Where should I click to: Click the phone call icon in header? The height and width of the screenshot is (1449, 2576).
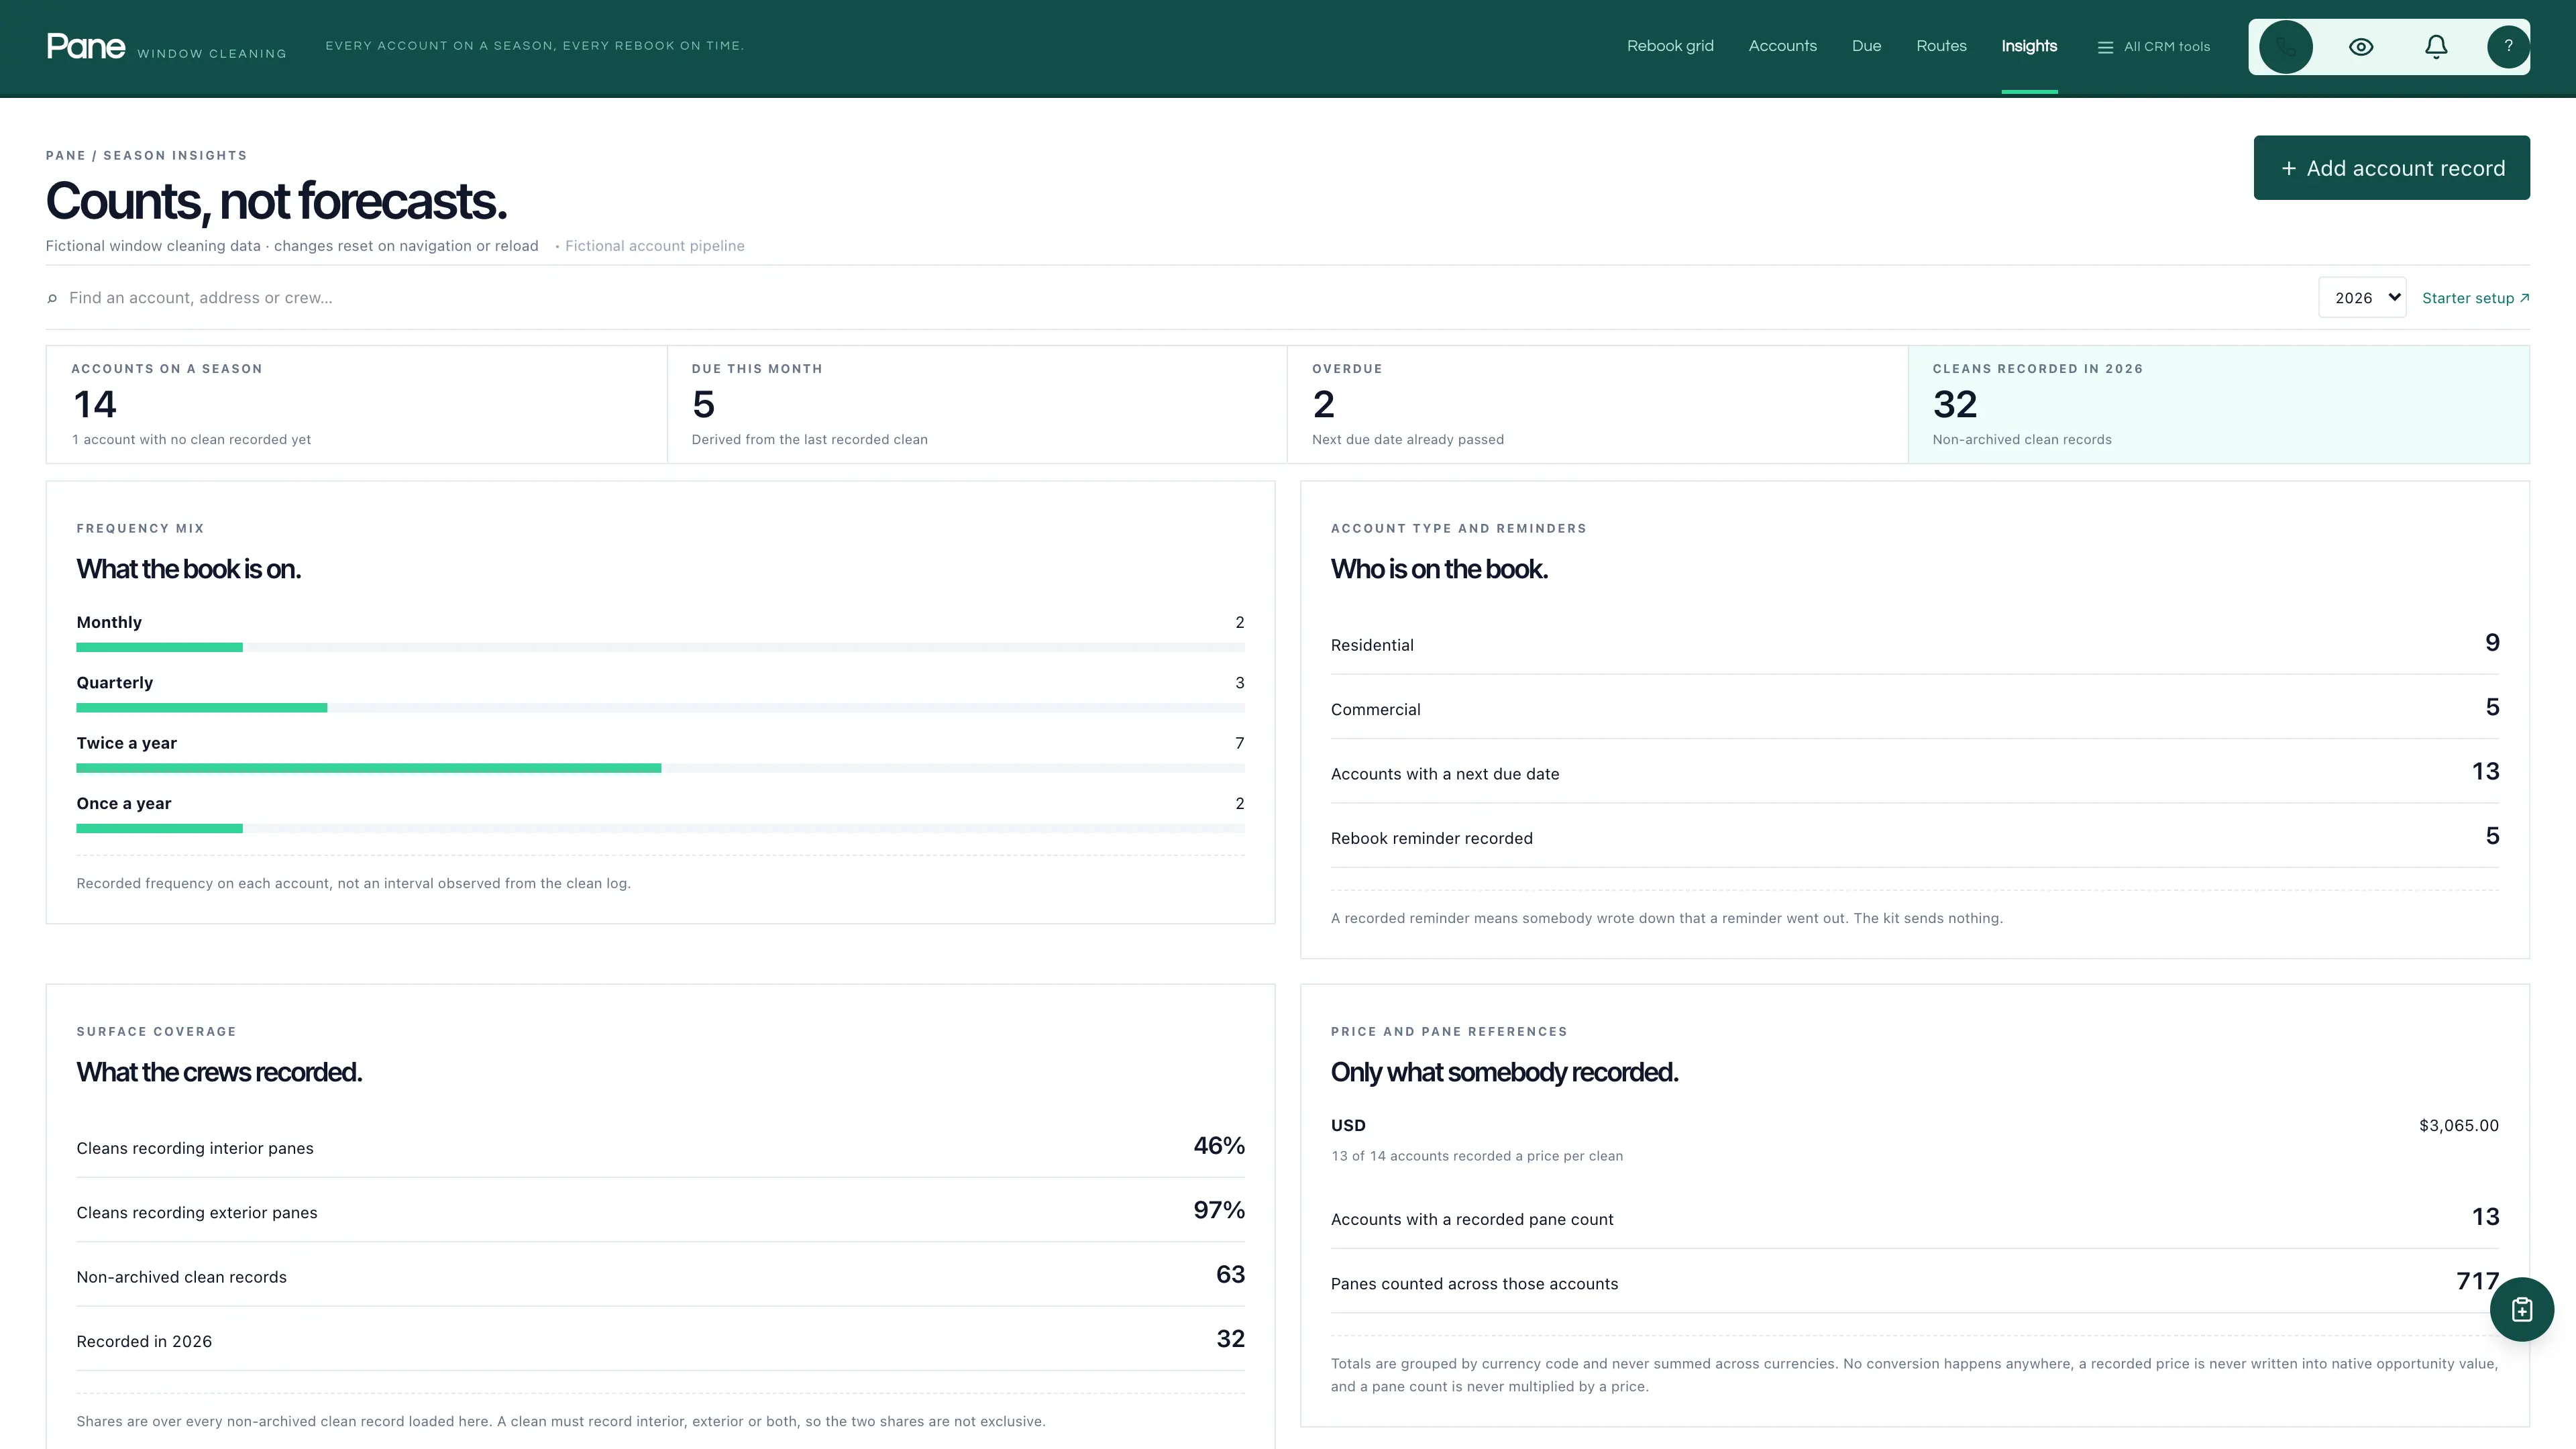tap(2286, 47)
